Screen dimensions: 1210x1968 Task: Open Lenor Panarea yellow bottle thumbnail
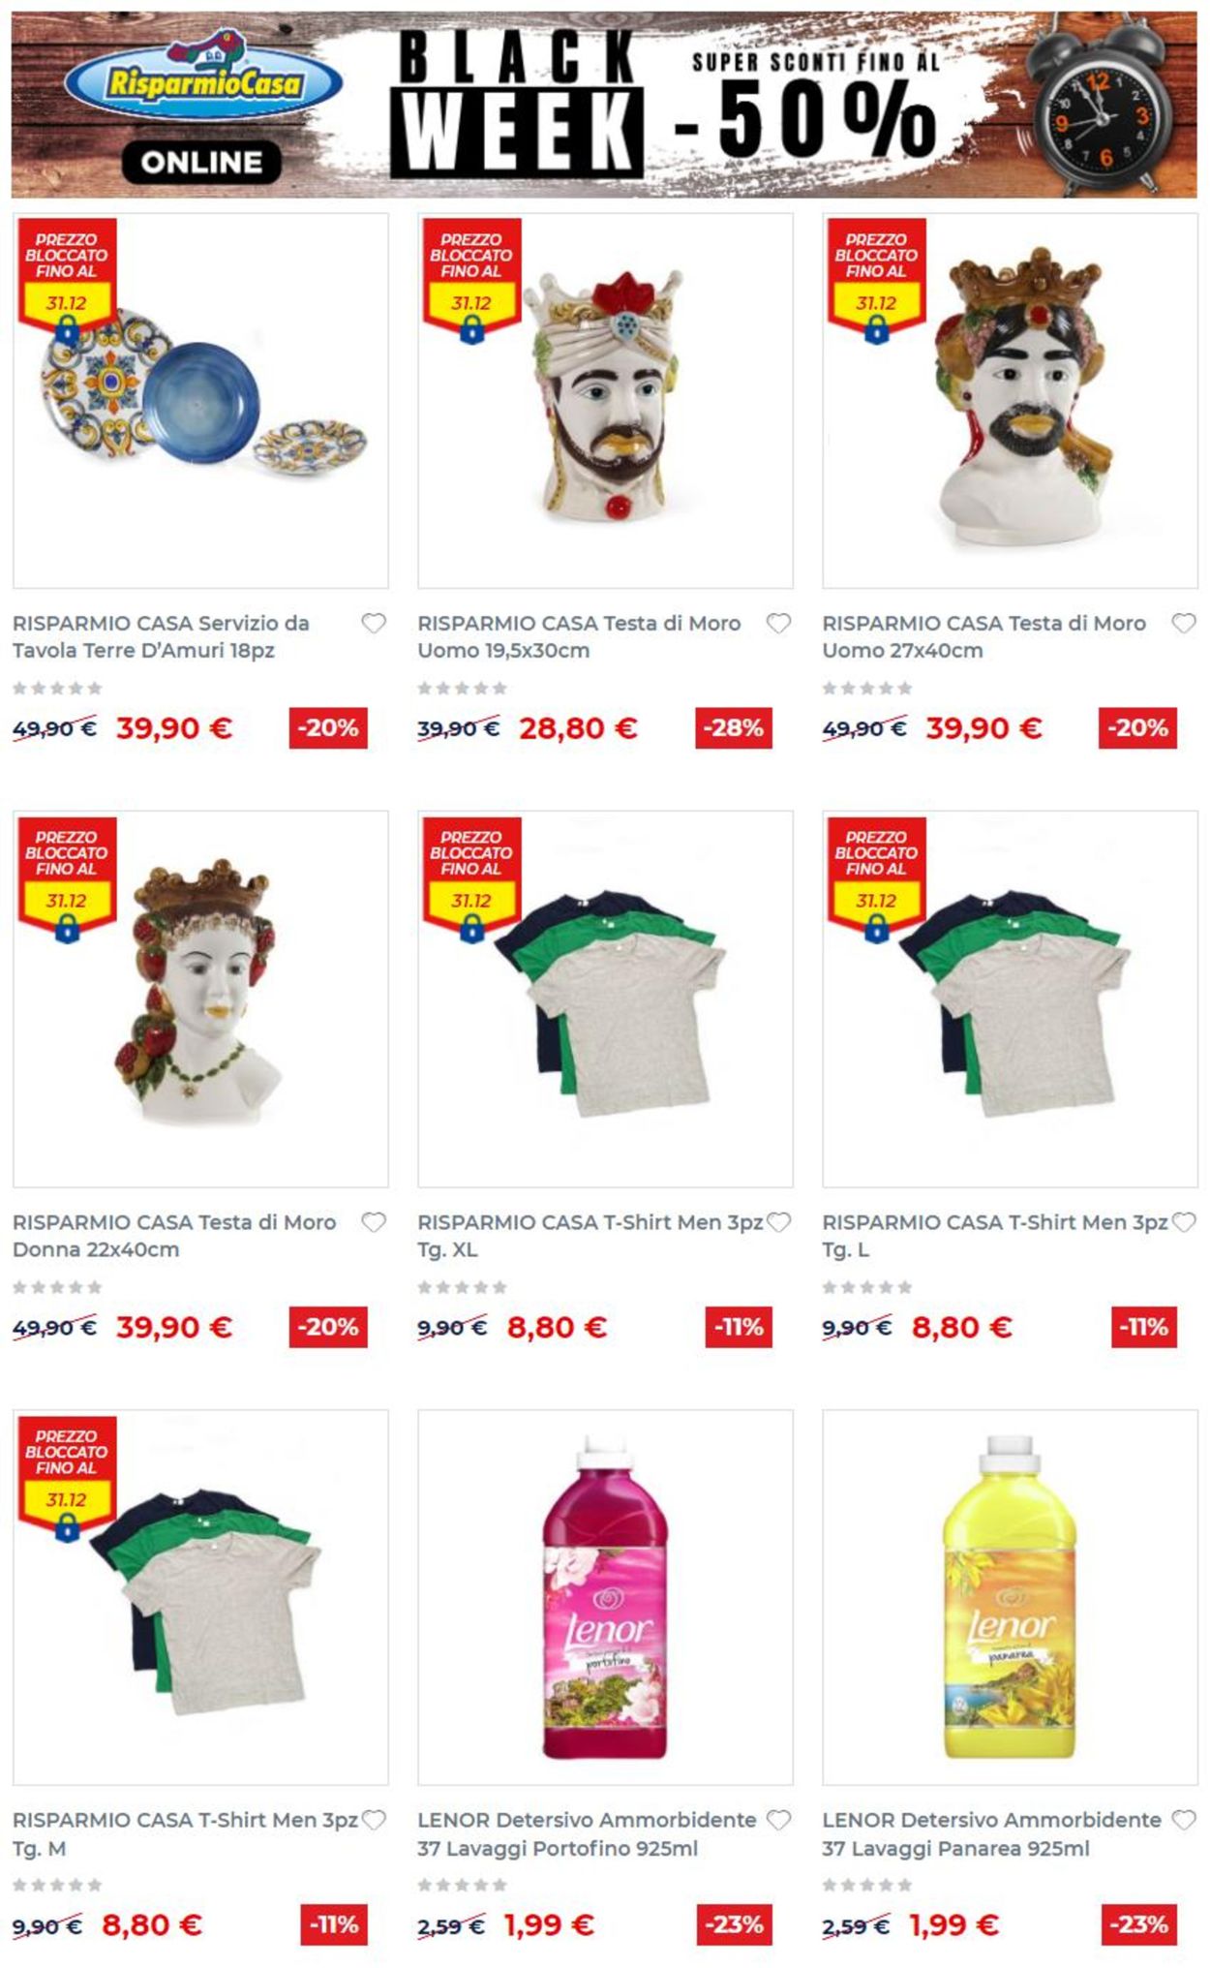click(x=1010, y=1597)
